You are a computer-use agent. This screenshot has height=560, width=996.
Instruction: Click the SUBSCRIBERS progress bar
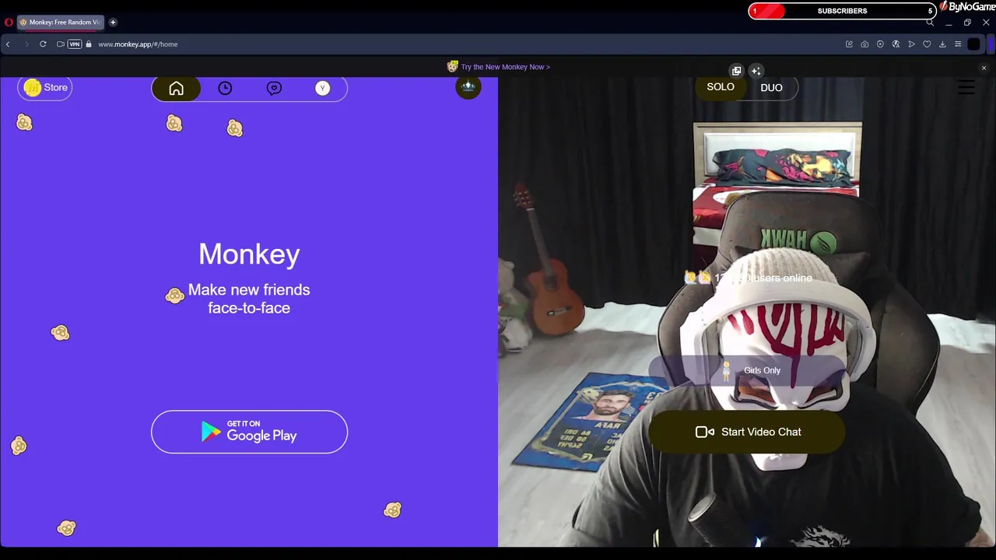(842, 11)
